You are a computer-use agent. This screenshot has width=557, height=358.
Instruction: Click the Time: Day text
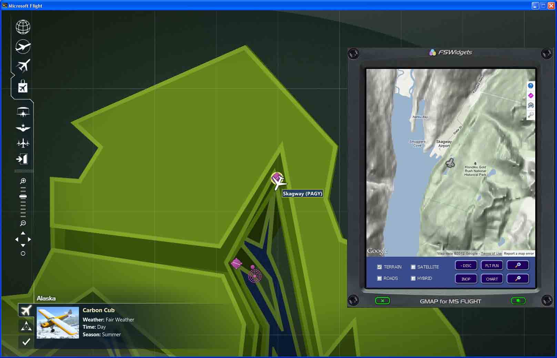(94, 327)
